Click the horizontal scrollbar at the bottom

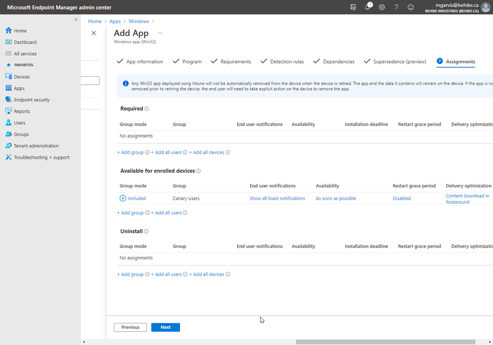[385, 342]
